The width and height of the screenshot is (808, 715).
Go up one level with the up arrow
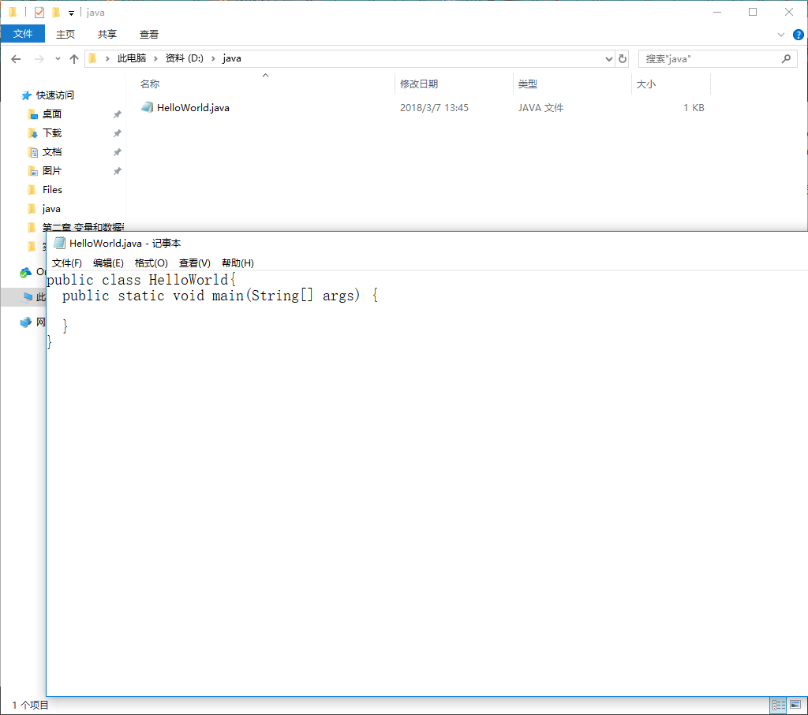coord(73,58)
